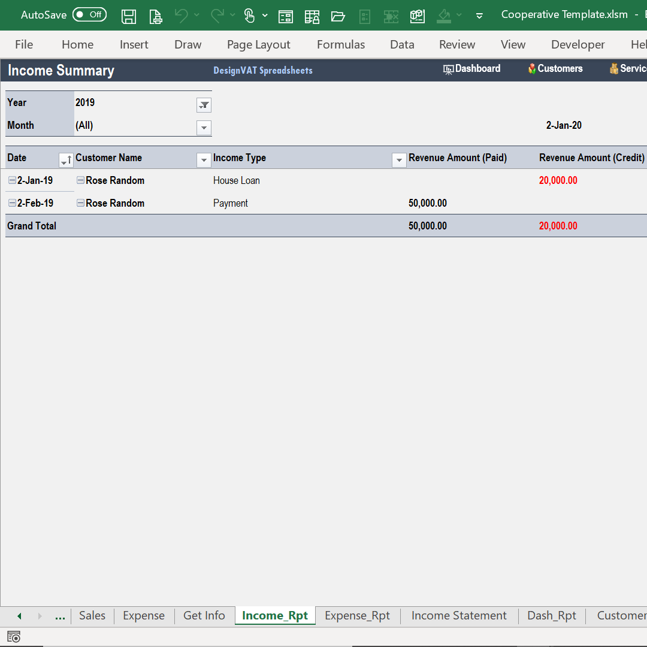Image resolution: width=647 pixels, height=647 pixels.
Task: Collapse the Rose Random group on 2-Feb-19
Action: click(x=80, y=203)
